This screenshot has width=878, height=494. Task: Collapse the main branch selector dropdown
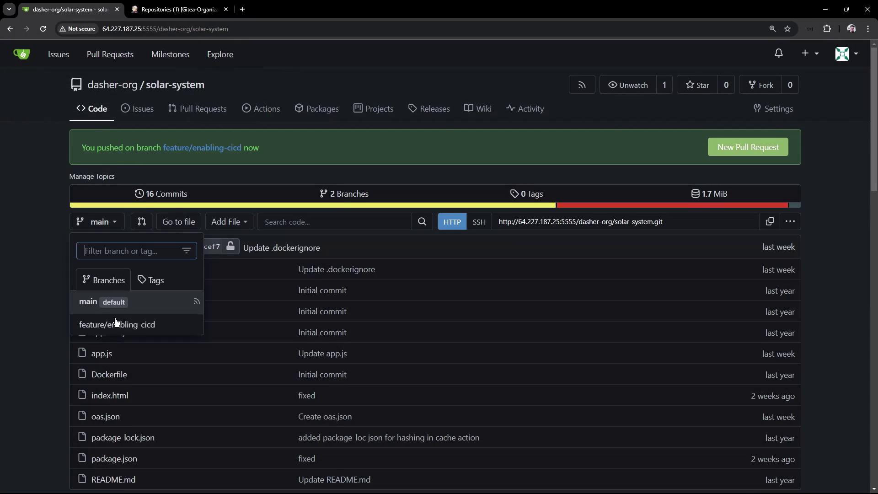[96, 222]
